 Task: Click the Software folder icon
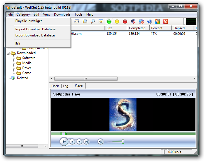tap(19, 58)
